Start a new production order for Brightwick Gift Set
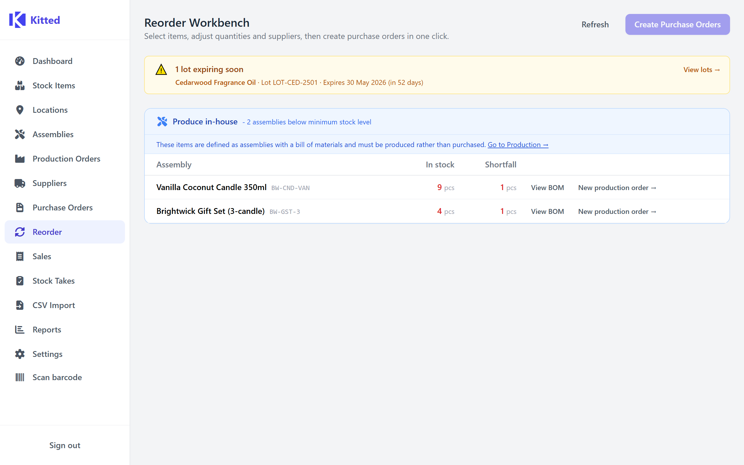The image size is (744, 465). click(617, 212)
